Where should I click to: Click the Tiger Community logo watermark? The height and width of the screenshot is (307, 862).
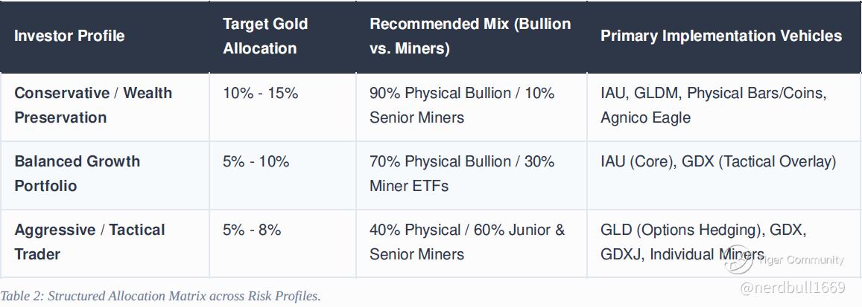738,260
